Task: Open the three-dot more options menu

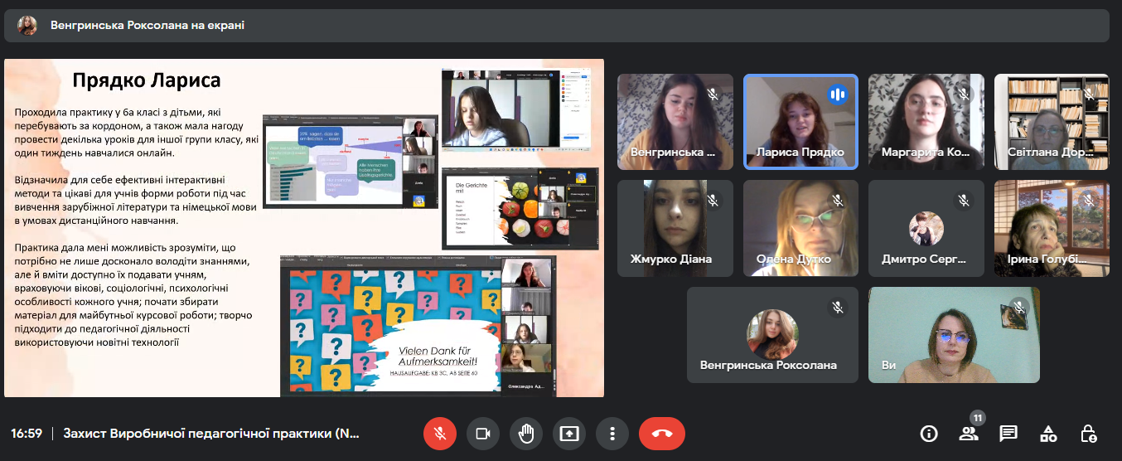Action: [612, 433]
